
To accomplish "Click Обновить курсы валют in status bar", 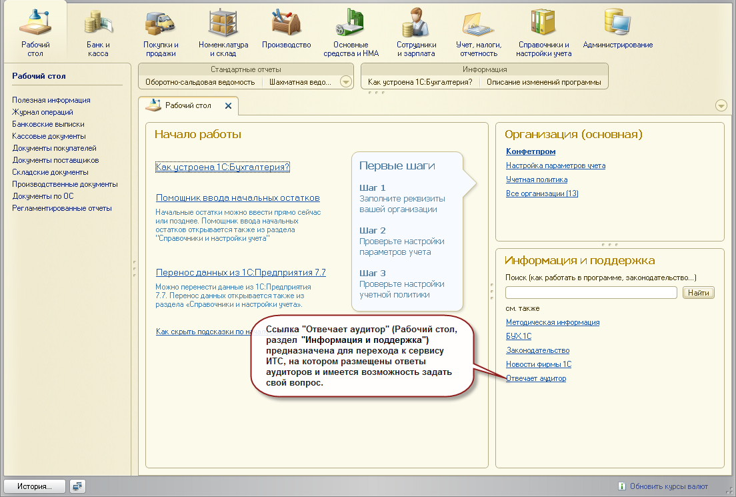I will tap(669, 486).
